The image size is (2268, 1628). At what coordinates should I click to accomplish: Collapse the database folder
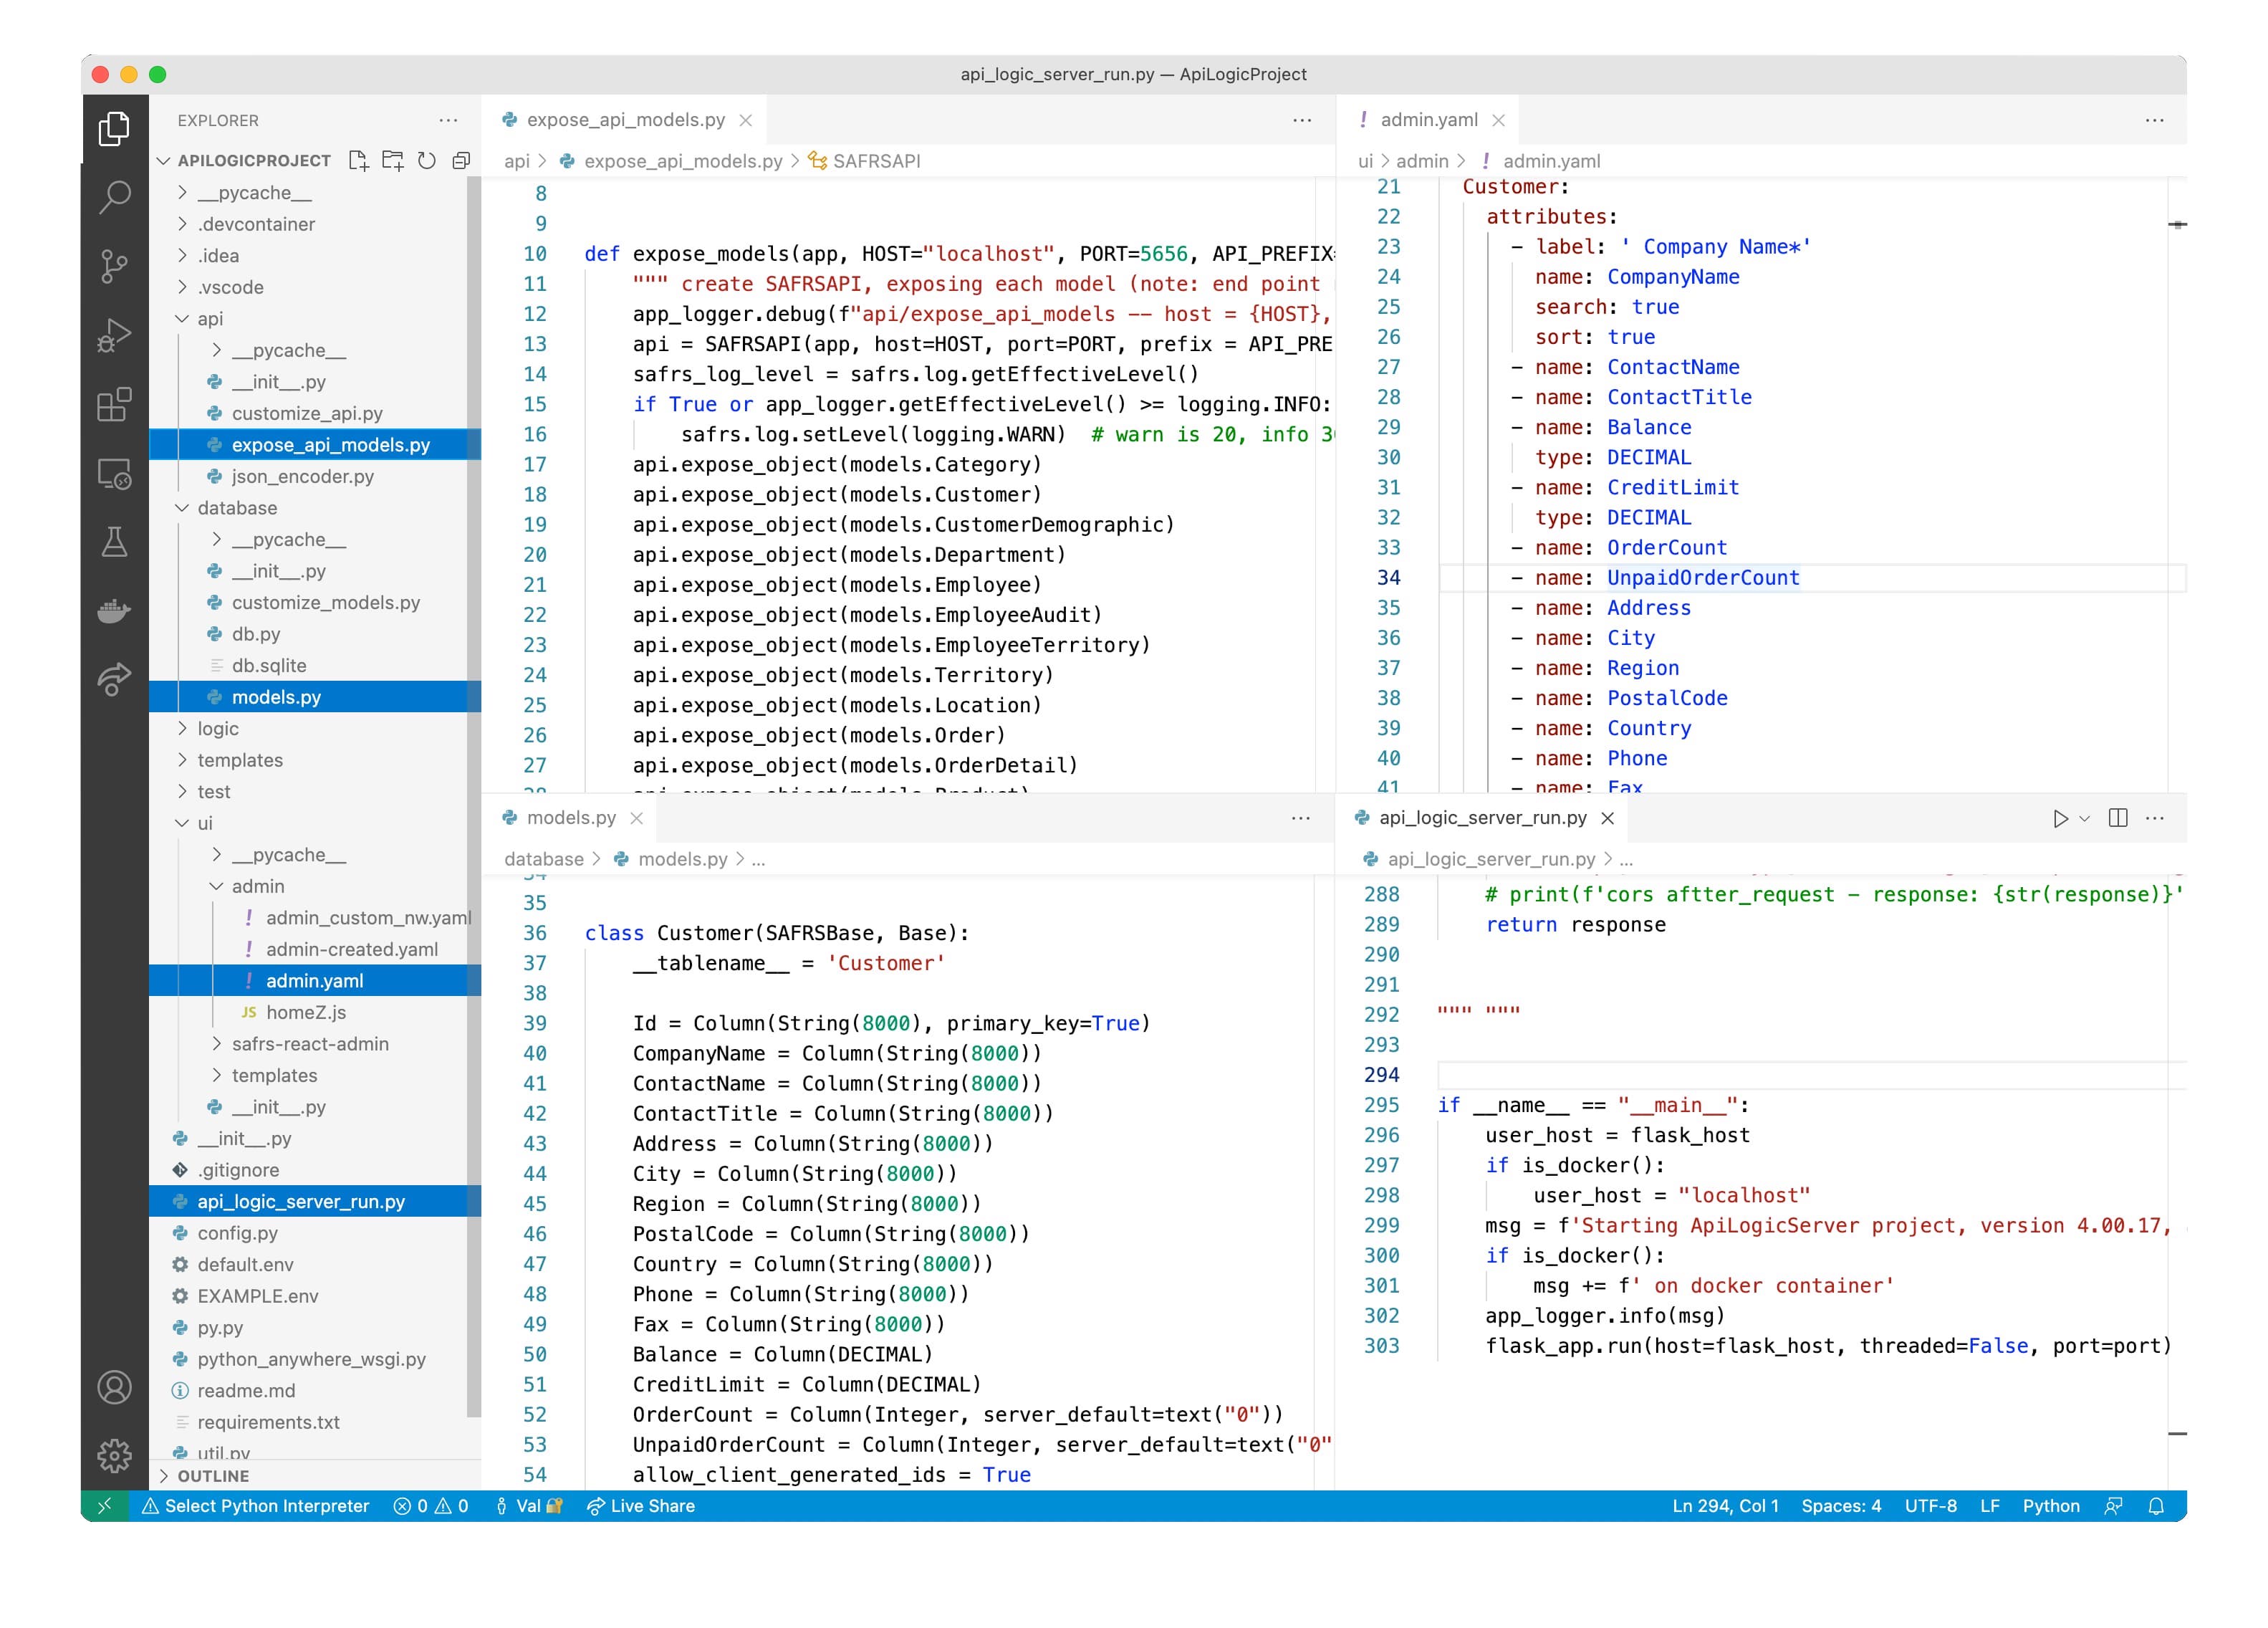tap(237, 508)
